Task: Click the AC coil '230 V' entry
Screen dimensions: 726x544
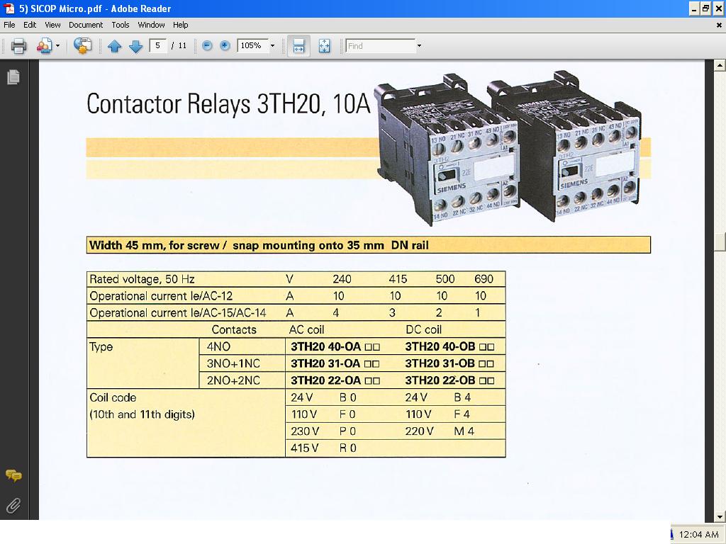Action: tap(305, 431)
